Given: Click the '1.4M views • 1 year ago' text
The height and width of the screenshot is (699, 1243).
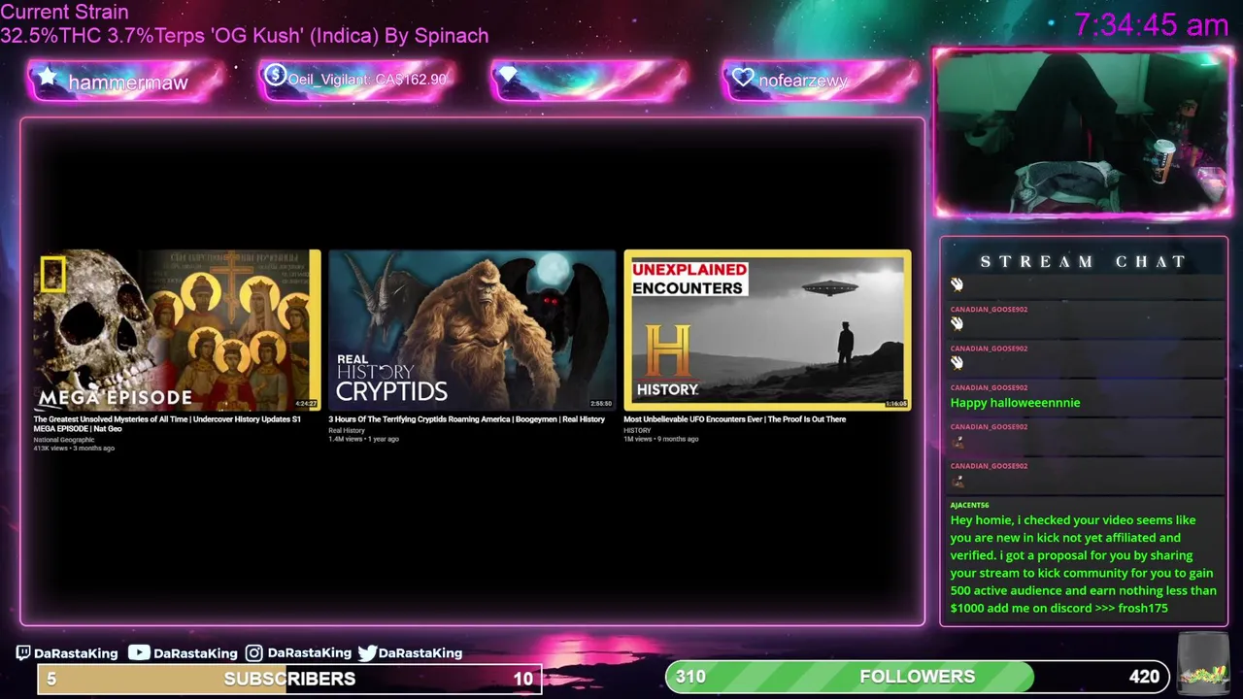Looking at the screenshot, I should (x=363, y=439).
